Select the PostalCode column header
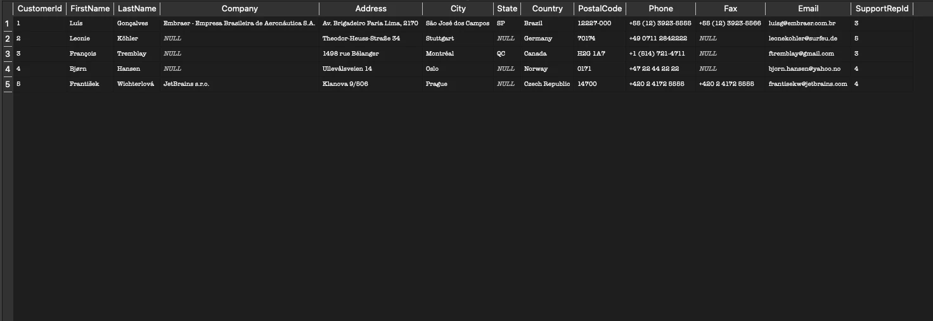Screen dimensions: 933x321 point(600,9)
